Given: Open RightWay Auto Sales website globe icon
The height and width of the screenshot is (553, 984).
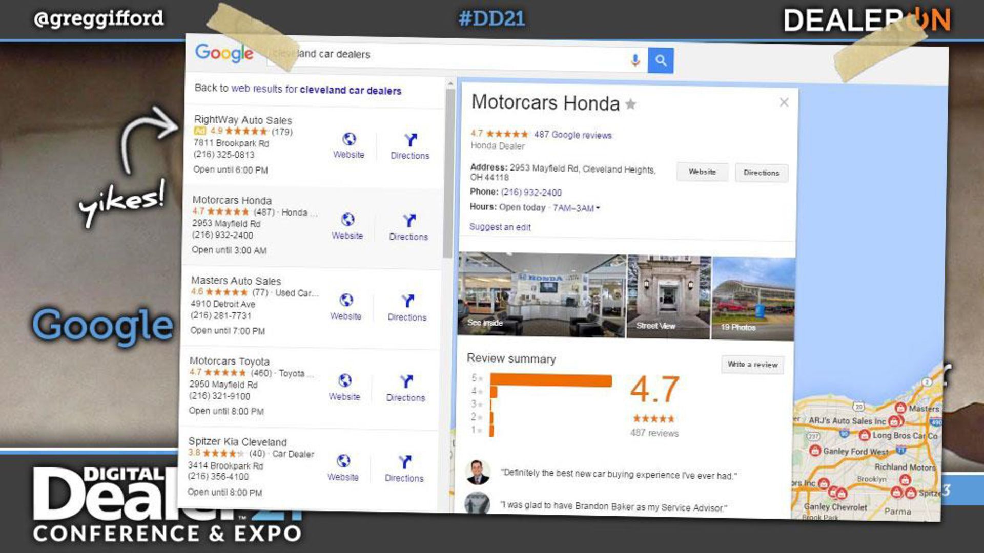Looking at the screenshot, I should click(349, 139).
